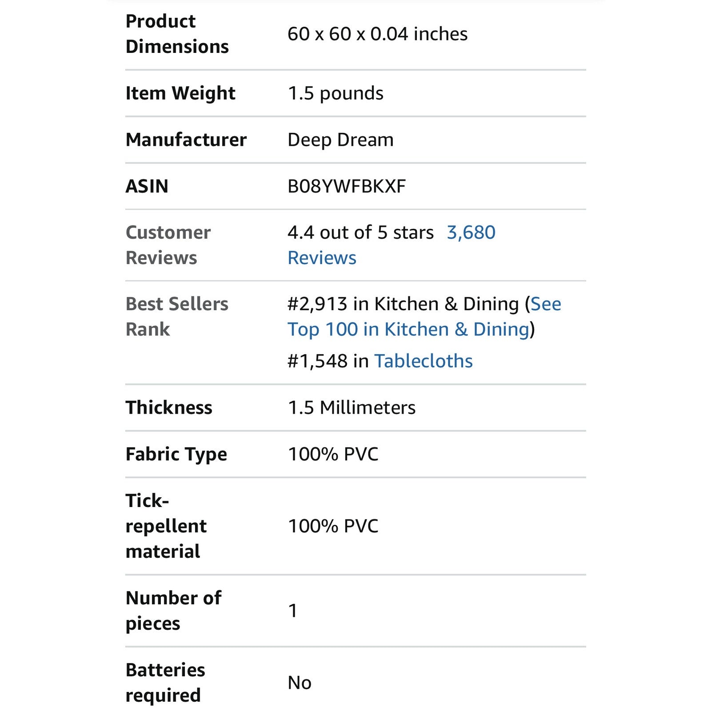
Task: Click the ASIN value B08YWFBKXF
Action: [x=347, y=186]
